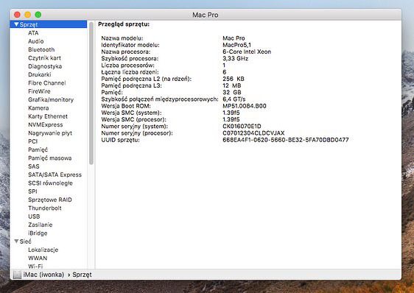Open the Fibre Channel section
414x293 pixels.
click(47, 83)
